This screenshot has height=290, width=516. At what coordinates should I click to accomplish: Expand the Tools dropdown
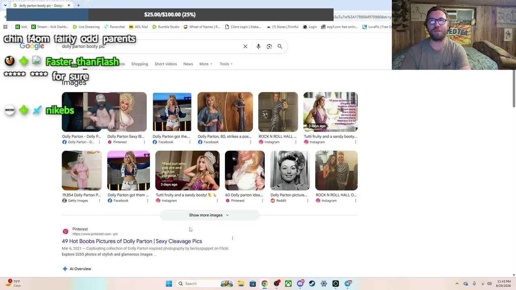tap(226, 64)
